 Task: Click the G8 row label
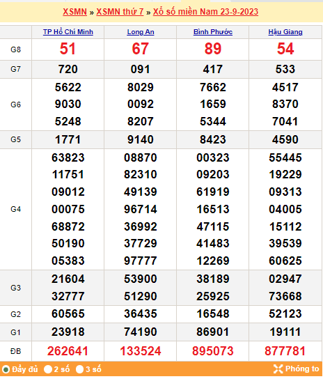click(x=16, y=49)
